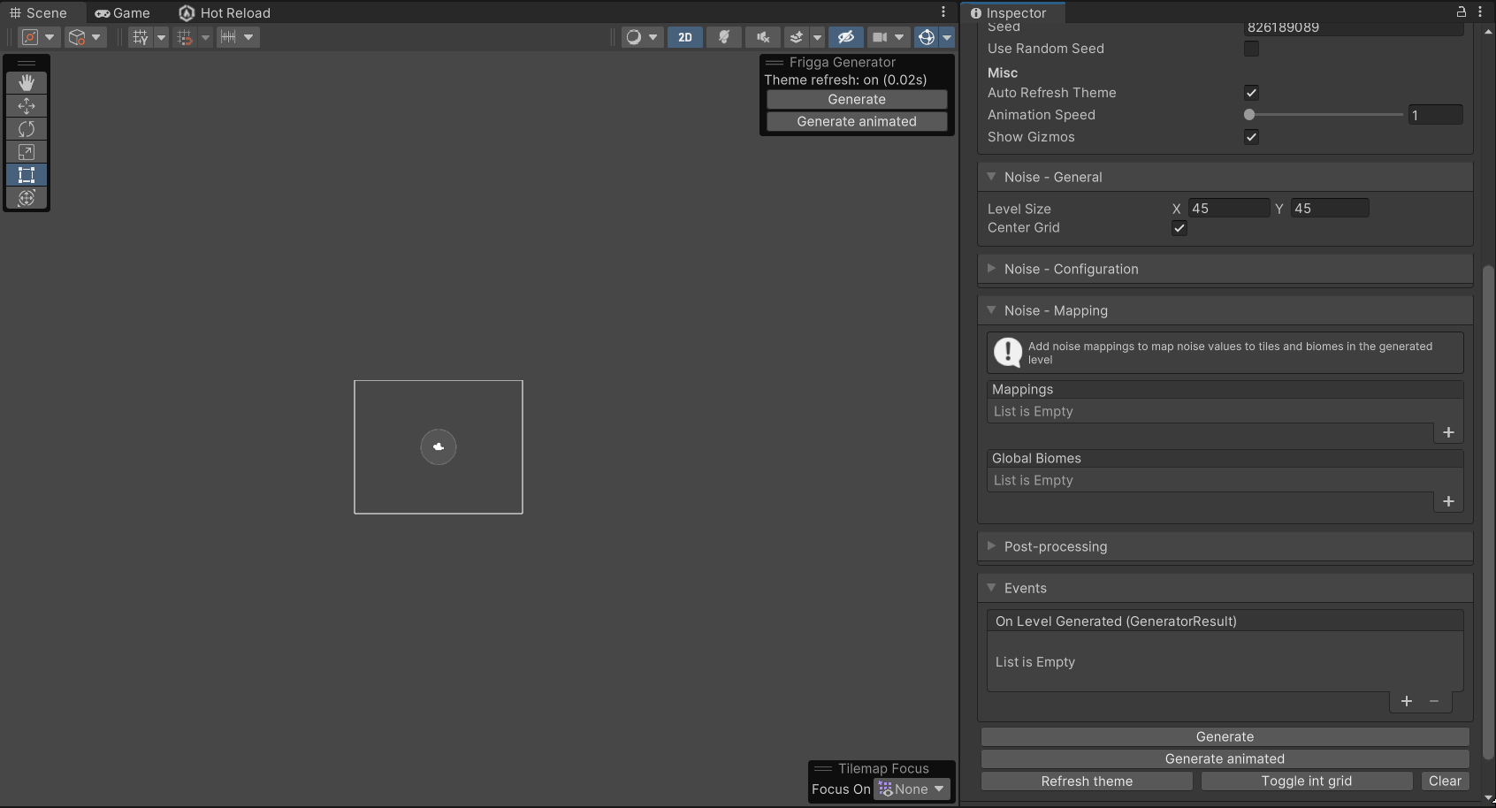Adjust the Animation Speed slider handle
1496x808 pixels.
point(1249,115)
